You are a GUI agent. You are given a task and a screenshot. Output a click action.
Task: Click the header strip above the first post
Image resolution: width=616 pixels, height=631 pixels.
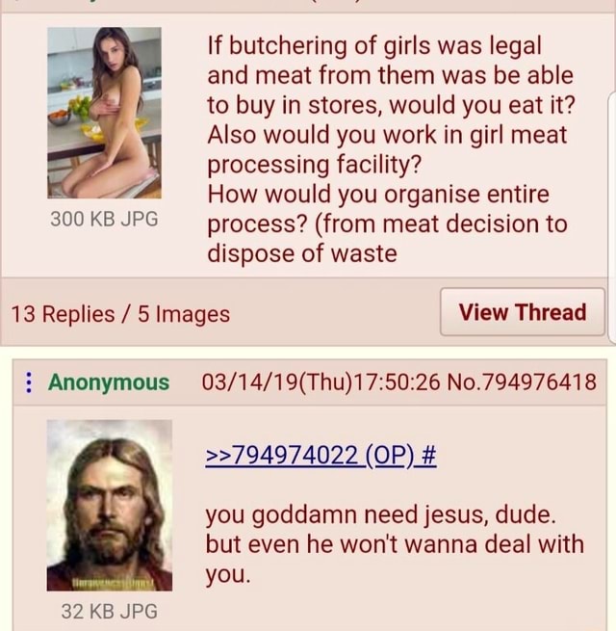[x=304, y=7]
